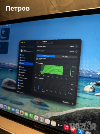100x134 pixels.
Task: Switch to Last 24 Hours tab
Action: (x=46, y=56)
